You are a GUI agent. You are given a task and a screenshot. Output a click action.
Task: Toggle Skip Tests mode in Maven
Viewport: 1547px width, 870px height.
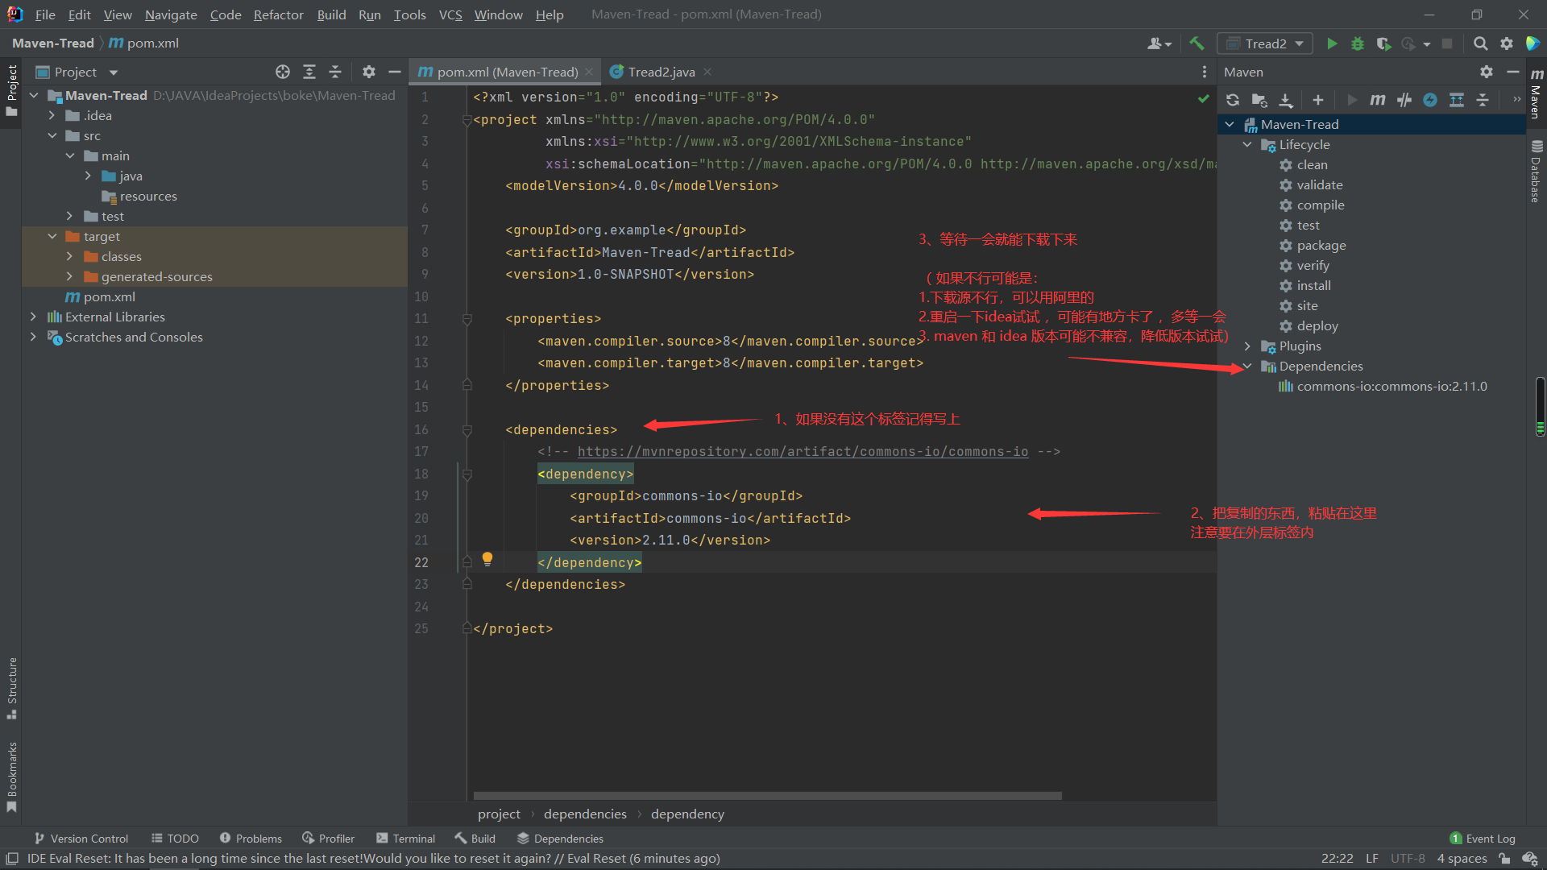[1430, 100]
